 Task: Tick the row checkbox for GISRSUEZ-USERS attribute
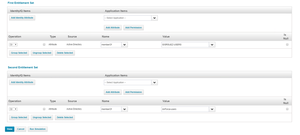pyautogui.click(x=44, y=44)
